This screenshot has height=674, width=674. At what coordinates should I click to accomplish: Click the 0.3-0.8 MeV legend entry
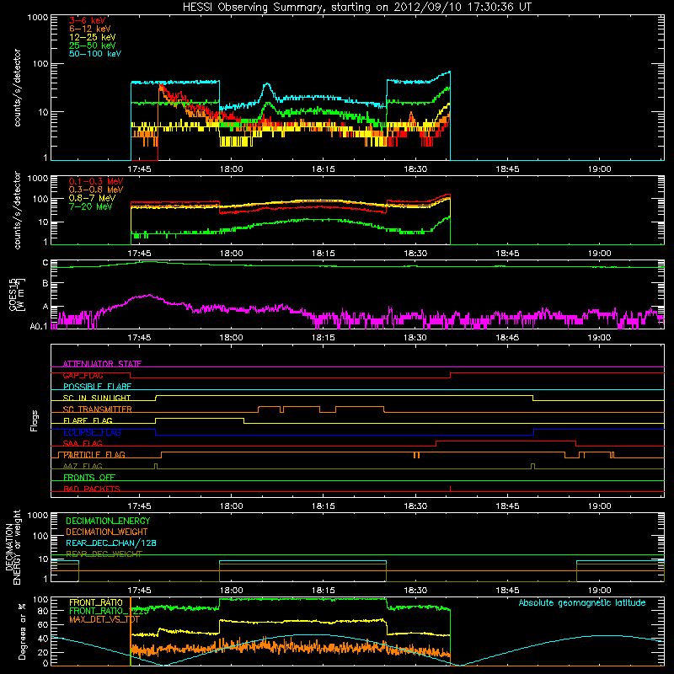[x=96, y=190]
